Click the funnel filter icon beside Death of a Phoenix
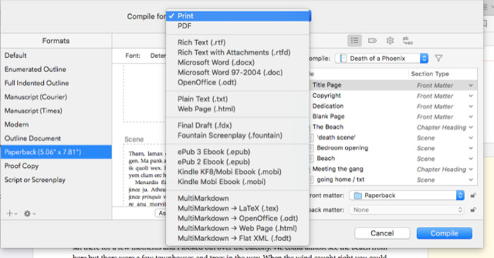The image size is (494, 258). [438, 59]
